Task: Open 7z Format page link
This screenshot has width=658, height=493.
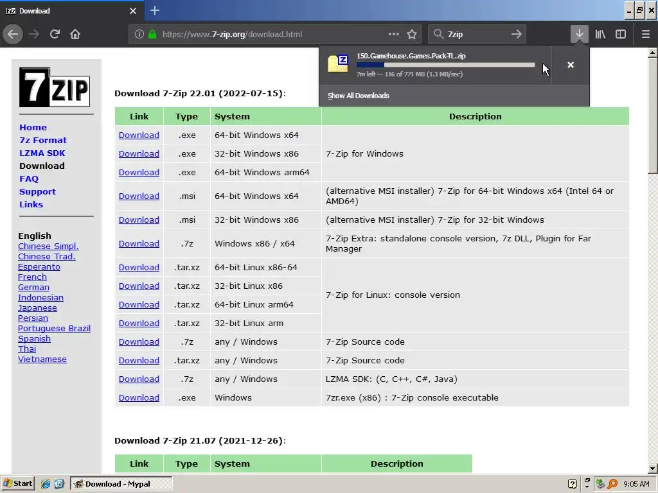Action: (x=43, y=141)
